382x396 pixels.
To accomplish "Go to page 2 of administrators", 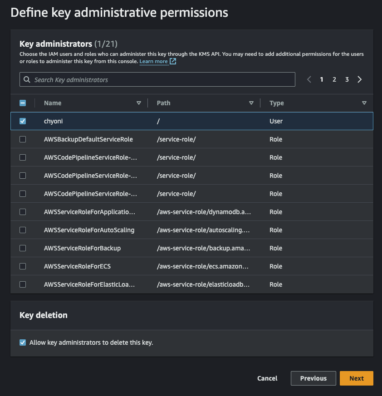I will pyautogui.click(x=334, y=79).
